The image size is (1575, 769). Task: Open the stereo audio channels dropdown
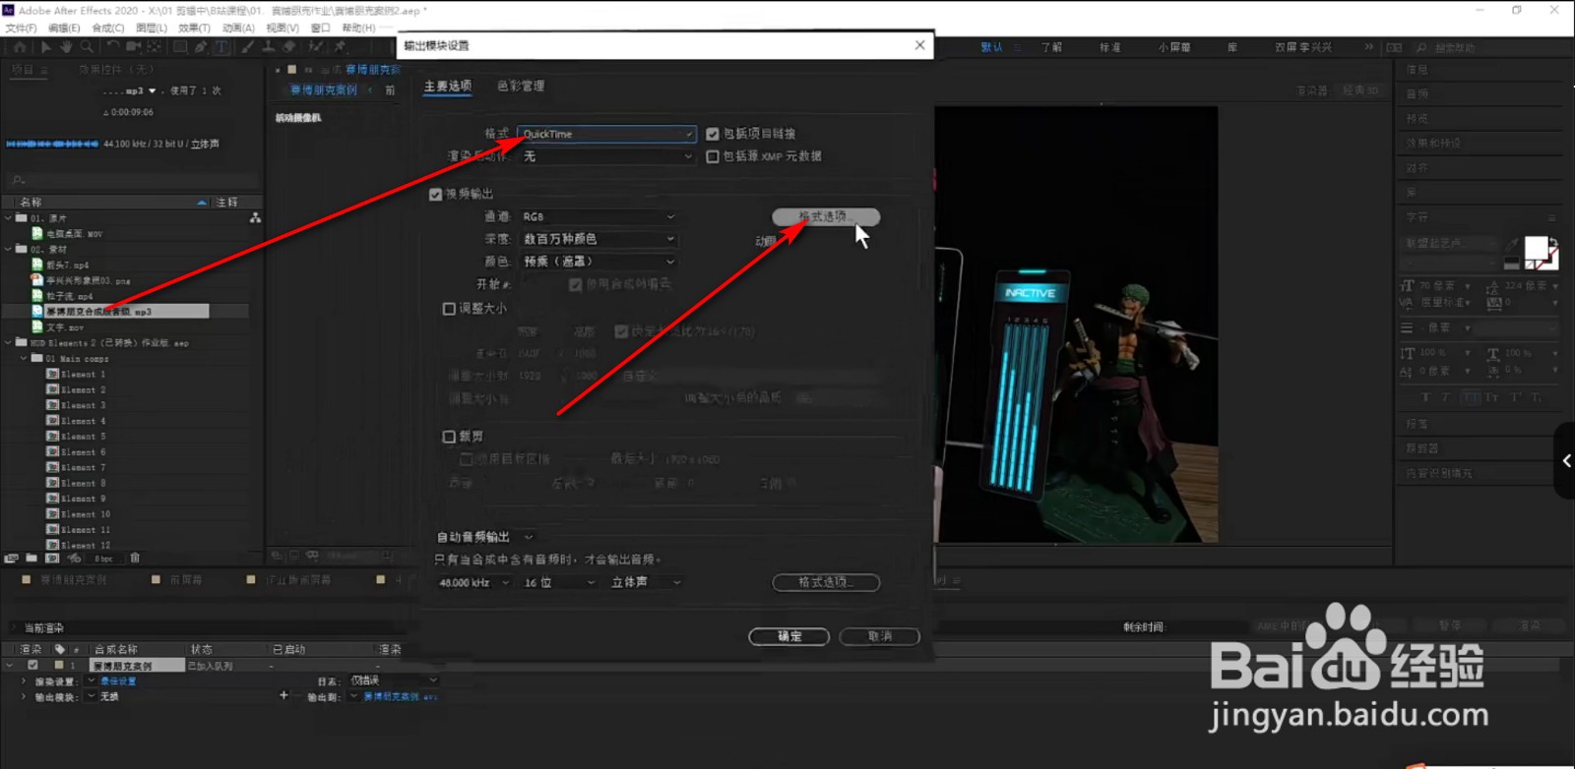[646, 582]
